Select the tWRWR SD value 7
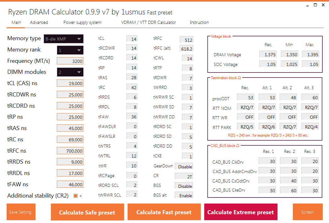Image resolution: width=329 pixels, height=223 pixels. 187,107
